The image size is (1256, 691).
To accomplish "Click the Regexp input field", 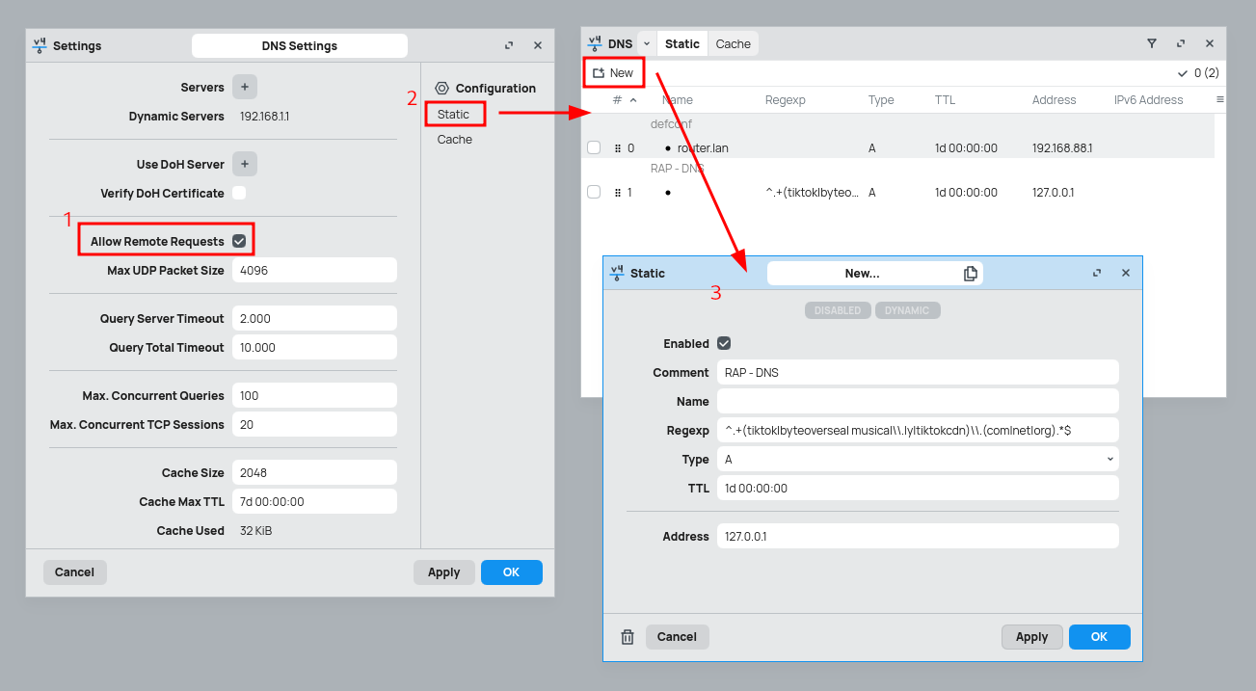I will (x=917, y=431).
